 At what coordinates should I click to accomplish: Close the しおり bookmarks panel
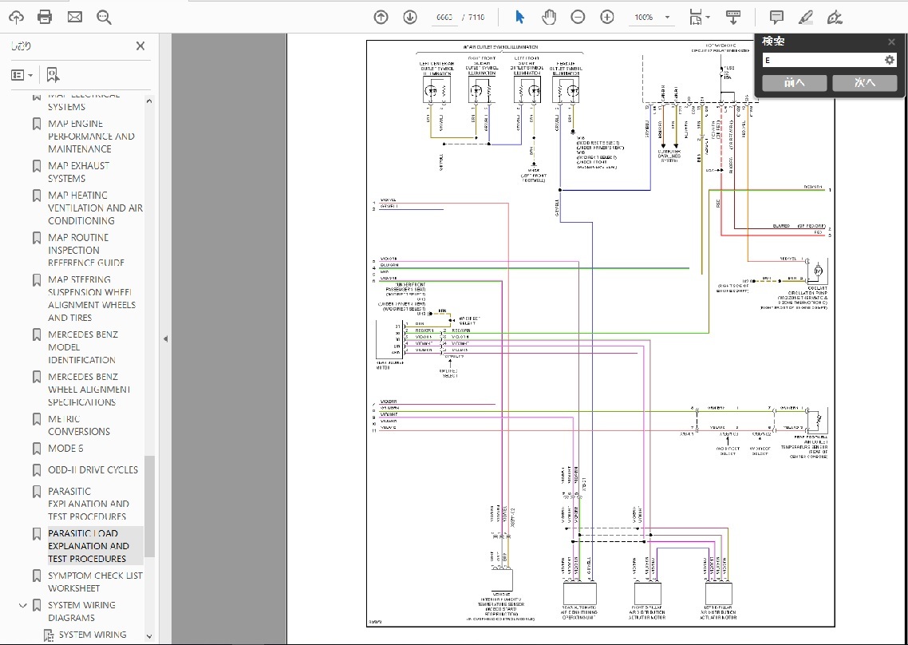(140, 46)
